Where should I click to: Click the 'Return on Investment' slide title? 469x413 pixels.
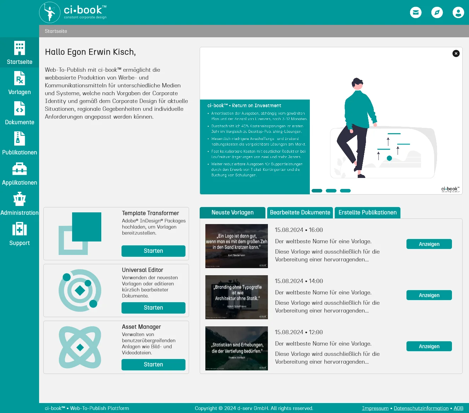(244, 105)
